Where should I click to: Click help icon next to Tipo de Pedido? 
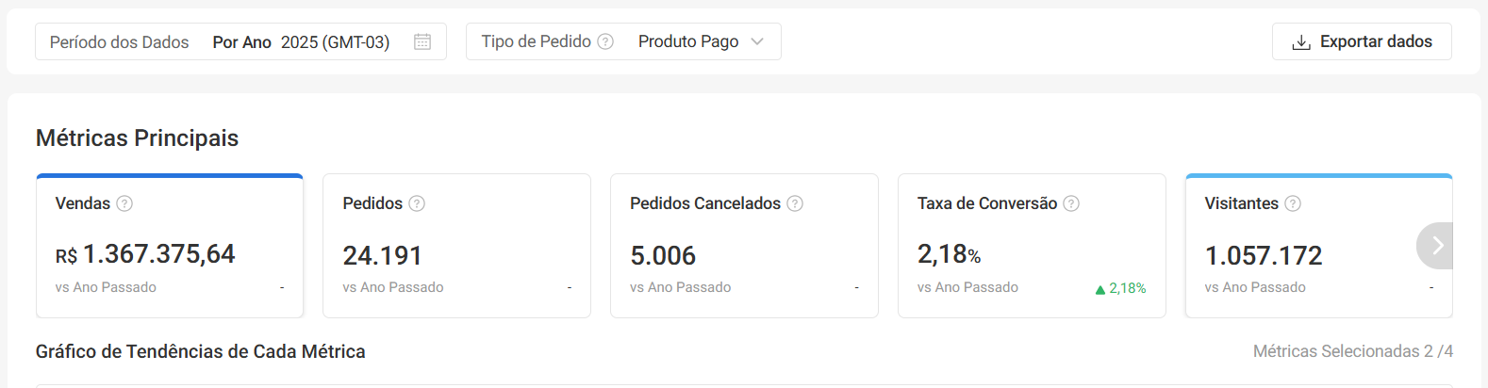[605, 41]
